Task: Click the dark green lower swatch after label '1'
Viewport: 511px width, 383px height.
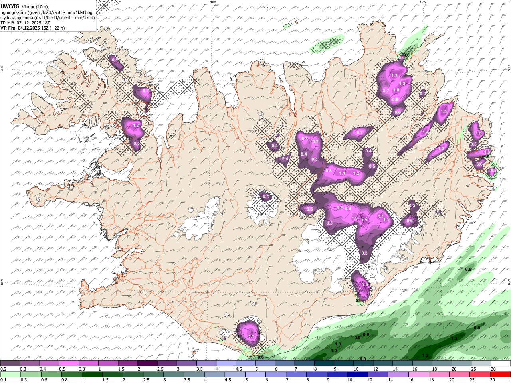Action: coord(91,374)
